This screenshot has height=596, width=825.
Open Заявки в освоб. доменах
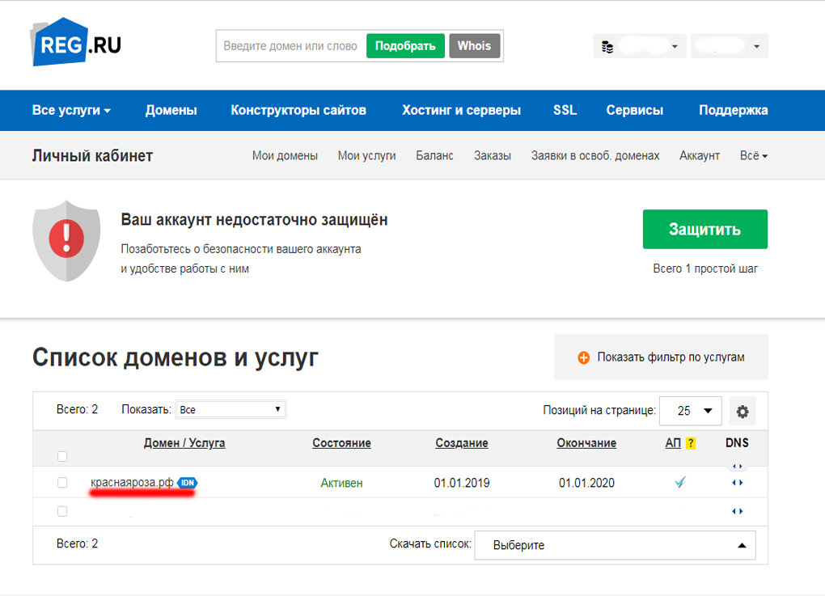[595, 156]
